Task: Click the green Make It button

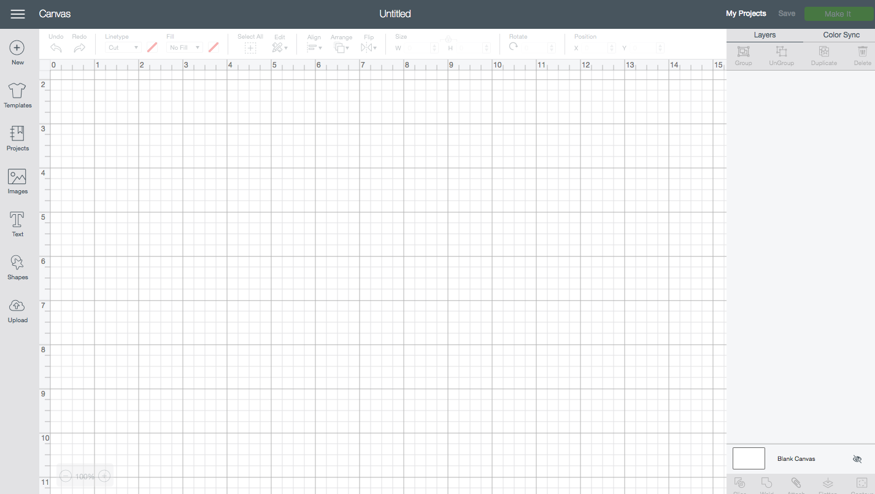Action: click(838, 14)
